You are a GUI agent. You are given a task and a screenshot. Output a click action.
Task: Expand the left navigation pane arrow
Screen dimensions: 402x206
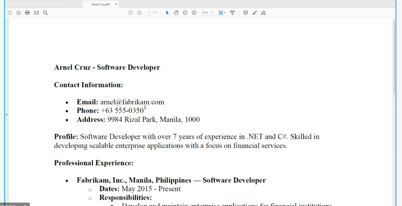click(x=7, y=115)
